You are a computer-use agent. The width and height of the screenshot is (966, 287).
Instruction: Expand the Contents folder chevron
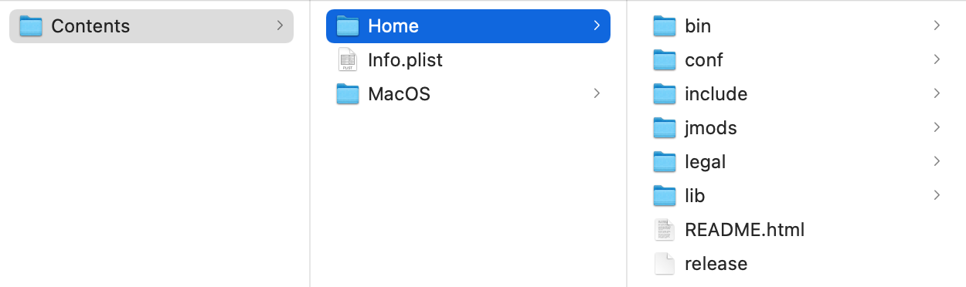tap(280, 25)
